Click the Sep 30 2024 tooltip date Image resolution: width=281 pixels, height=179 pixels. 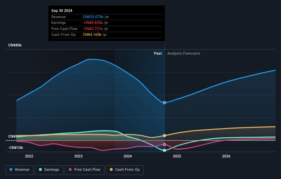tap(62, 11)
